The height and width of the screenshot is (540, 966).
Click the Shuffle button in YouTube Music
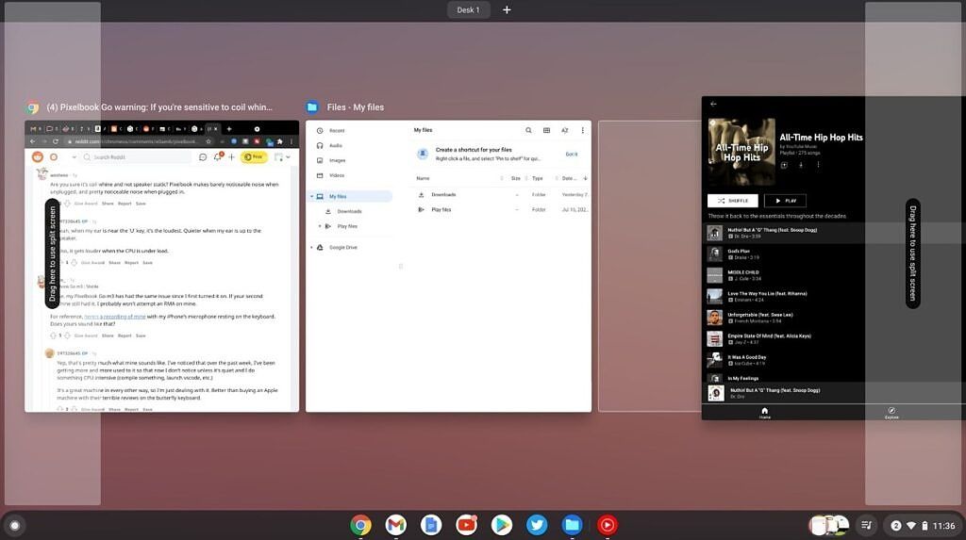click(x=732, y=201)
